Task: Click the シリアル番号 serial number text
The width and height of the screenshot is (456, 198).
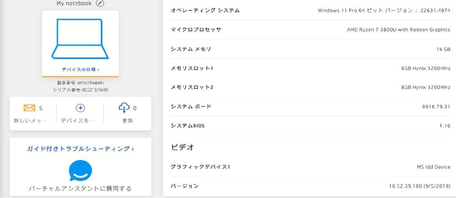Action: point(80,90)
